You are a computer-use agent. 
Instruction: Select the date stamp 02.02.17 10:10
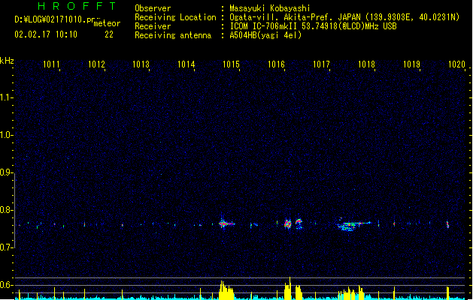tap(46, 34)
